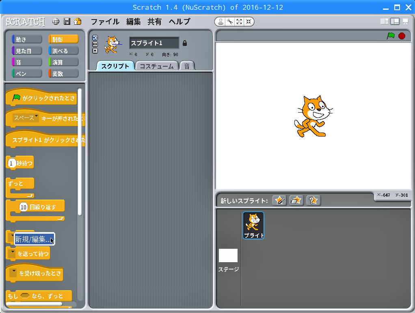This screenshot has height=313, width=415.
Task: Open the dropdown on を受け取ったとき block
Action: point(13,273)
